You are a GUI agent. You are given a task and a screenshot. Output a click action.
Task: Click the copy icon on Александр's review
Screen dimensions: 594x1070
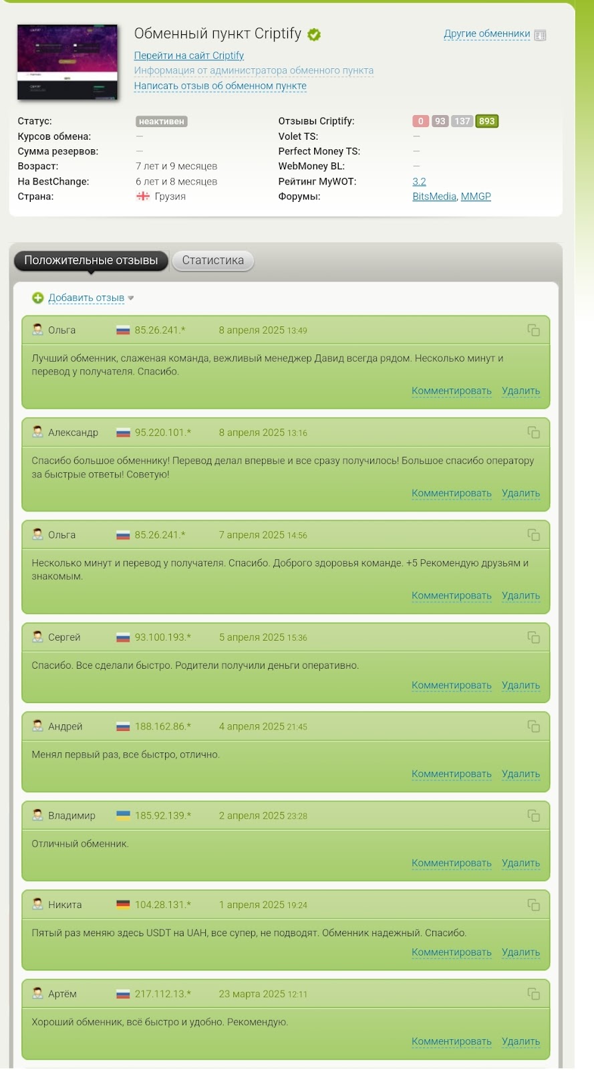tap(533, 433)
